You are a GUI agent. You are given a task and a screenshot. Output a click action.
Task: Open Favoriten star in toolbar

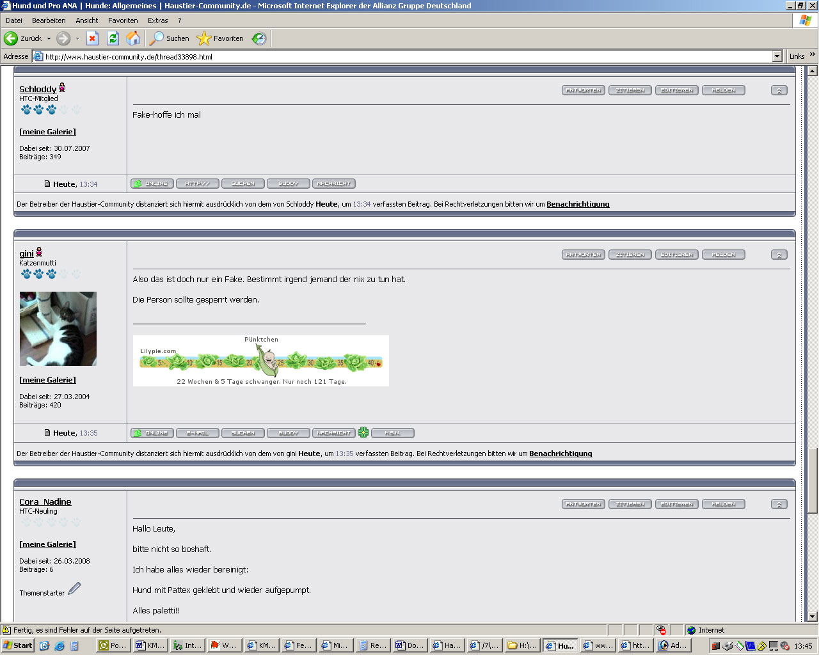point(204,38)
